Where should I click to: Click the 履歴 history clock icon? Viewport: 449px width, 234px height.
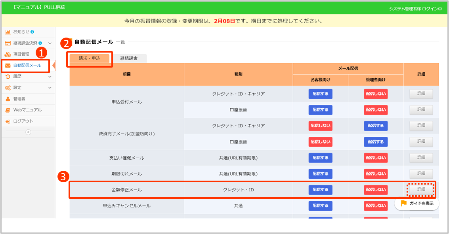tap(8, 77)
